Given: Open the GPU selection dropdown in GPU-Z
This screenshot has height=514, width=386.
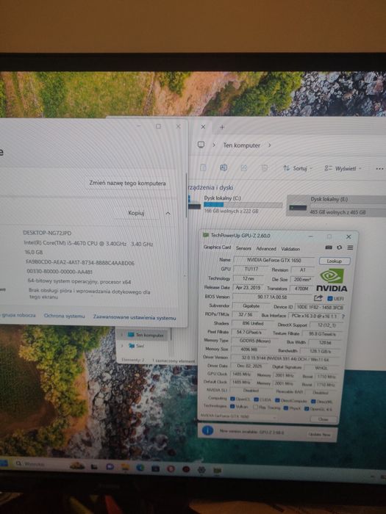Looking at the screenshot, I should point(239,416).
